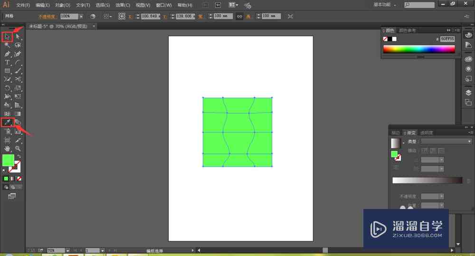This screenshot has width=475, height=256.
Task: Switch to the 颜色参考 Color Guide tab
Action: [407, 30]
